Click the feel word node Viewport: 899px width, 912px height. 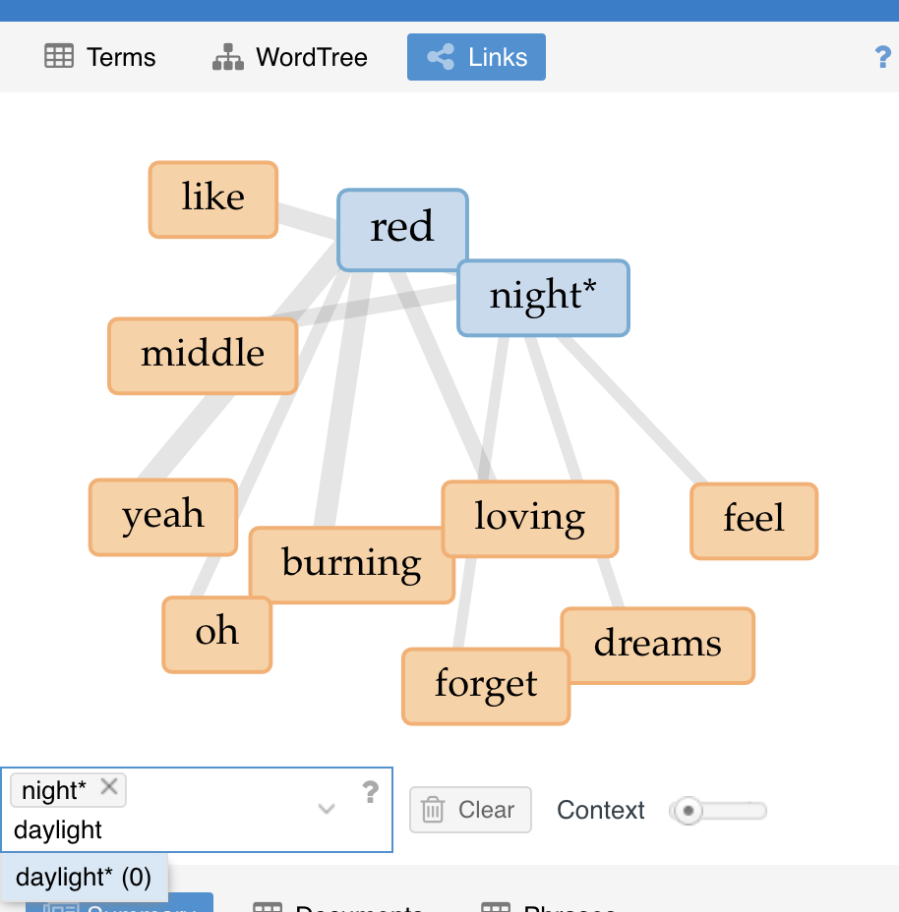click(x=754, y=521)
